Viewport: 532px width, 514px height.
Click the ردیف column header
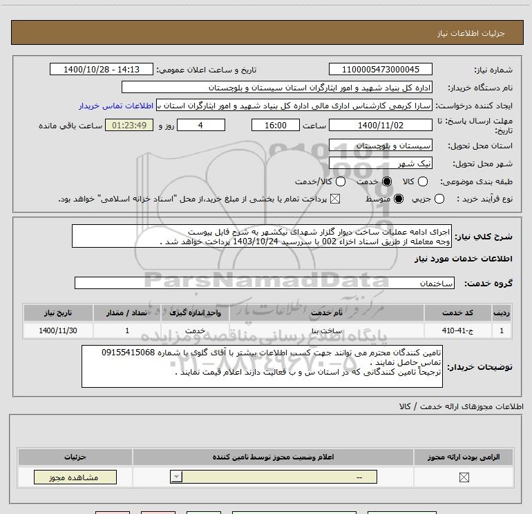coord(502,313)
